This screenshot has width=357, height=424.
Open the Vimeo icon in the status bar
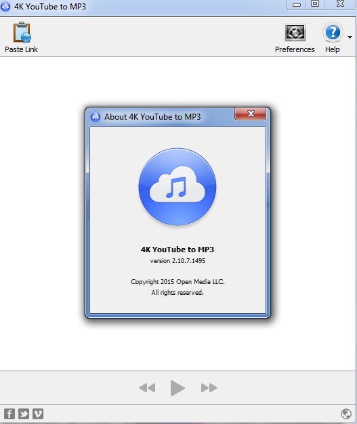click(38, 414)
